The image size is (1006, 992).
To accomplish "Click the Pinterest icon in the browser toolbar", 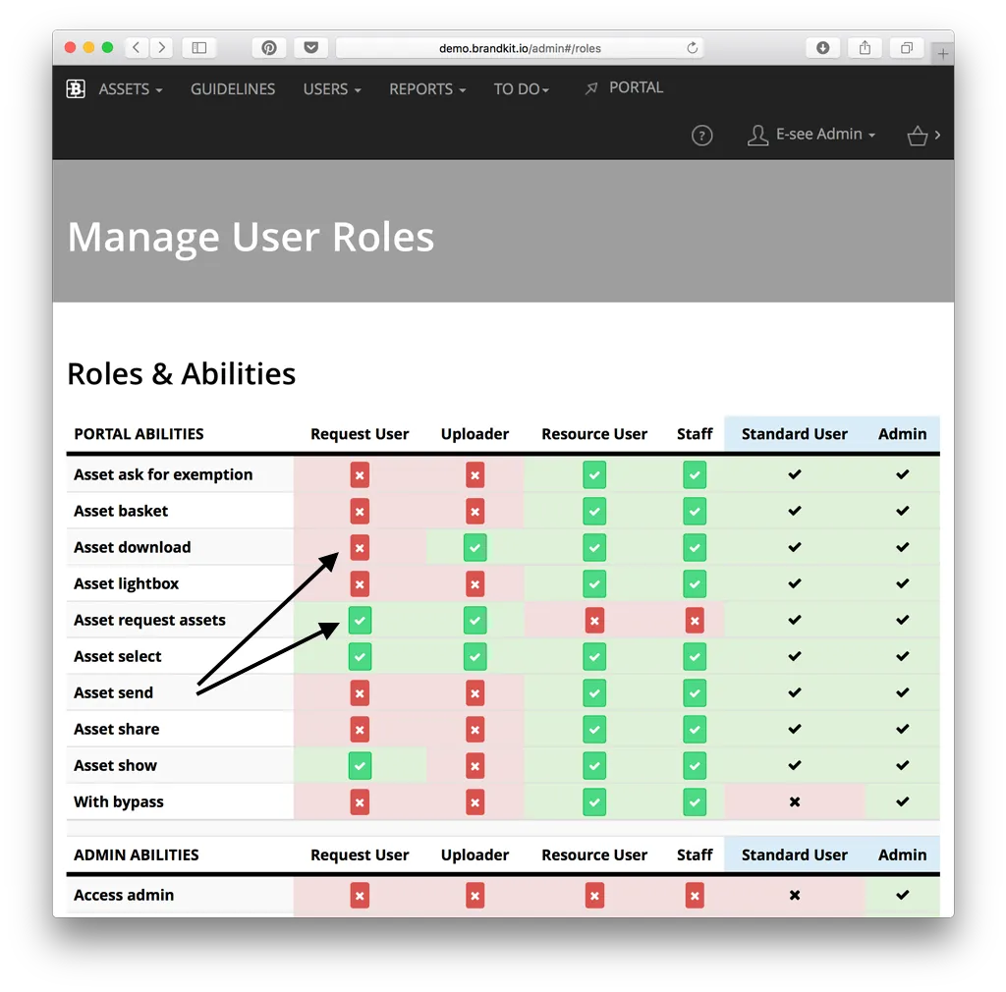I will point(269,47).
